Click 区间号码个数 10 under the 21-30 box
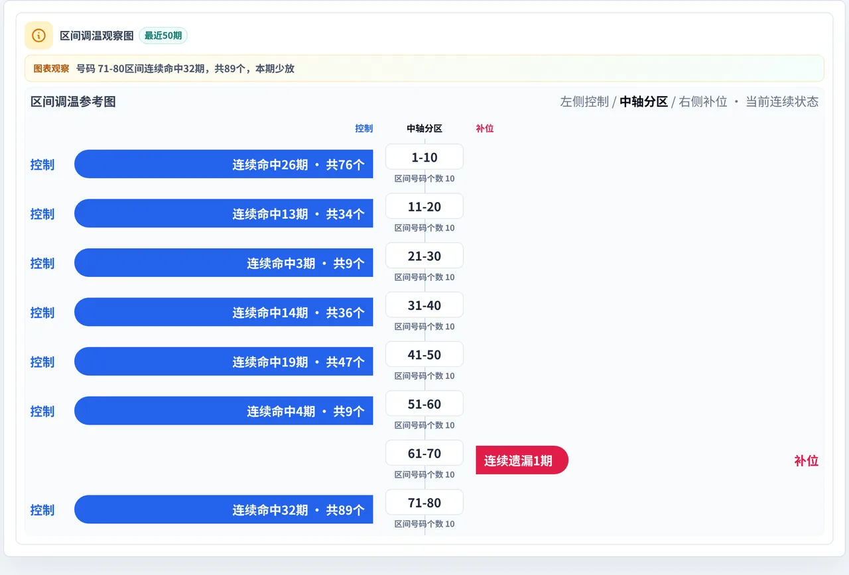This screenshot has height=575, width=849. pos(424,278)
